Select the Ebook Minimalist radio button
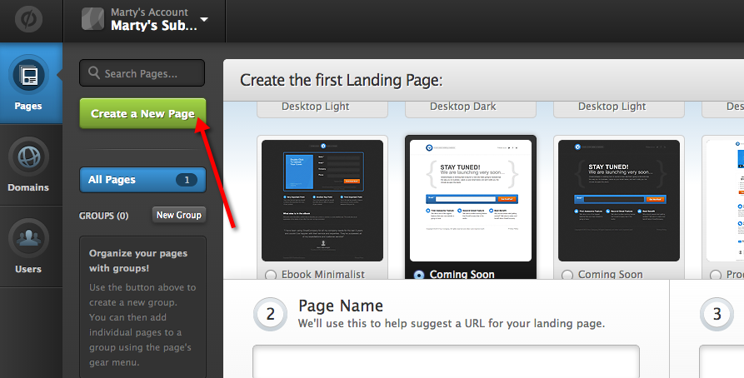 pyautogui.click(x=269, y=275)
